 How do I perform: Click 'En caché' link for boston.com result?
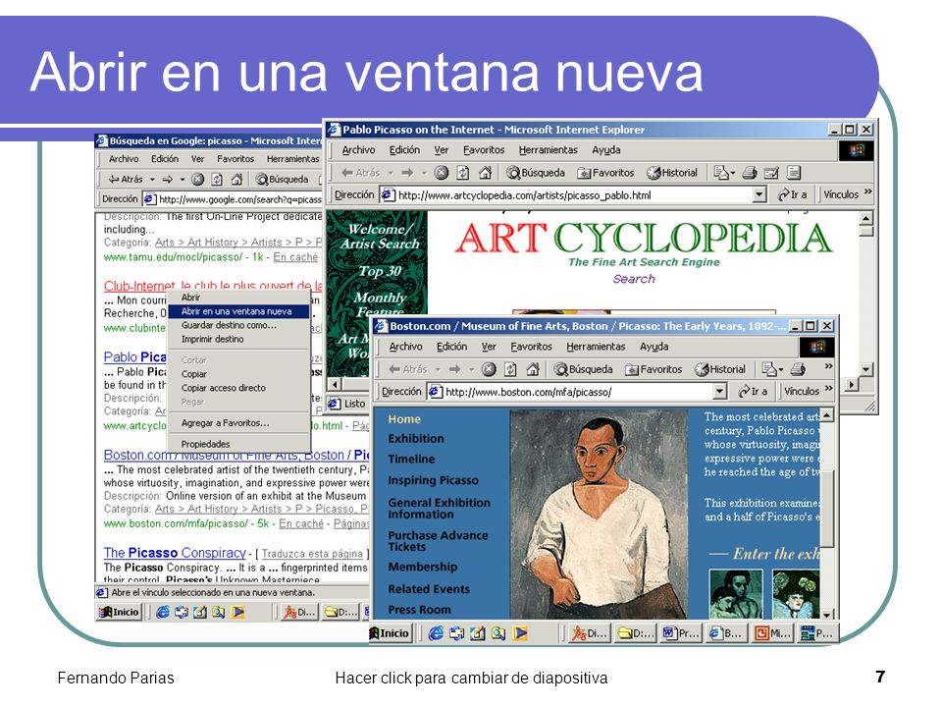coord(301,523)
